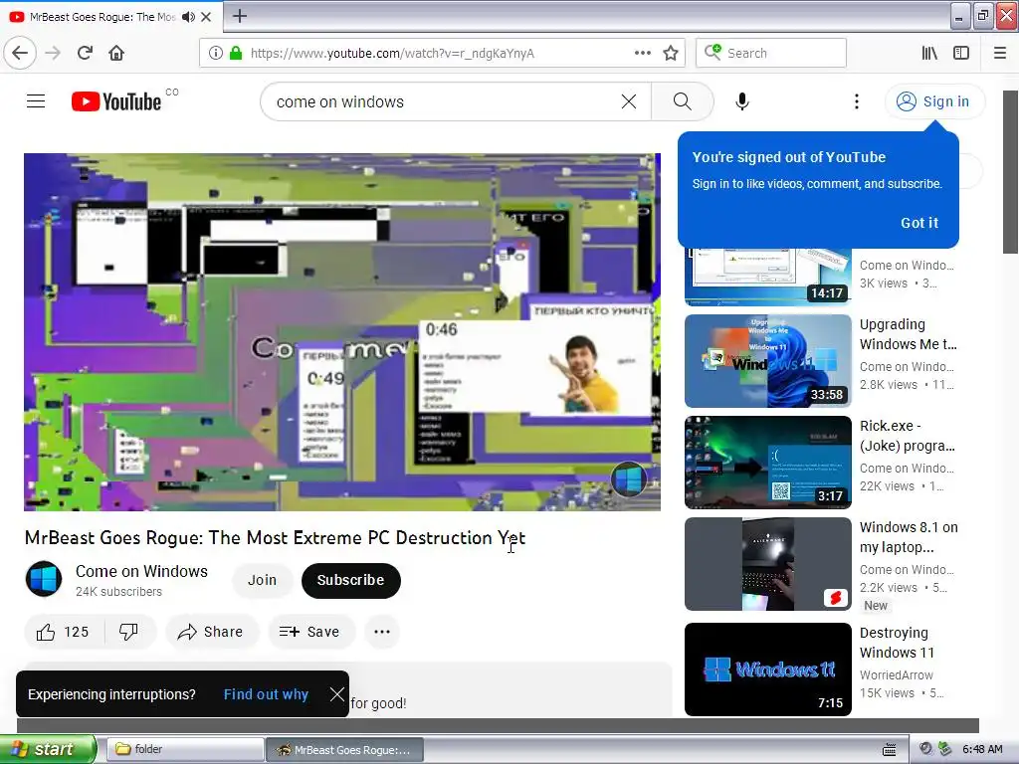Image resolution: width=1019 pixels, height=764 pixels.
Task: Clear the YouTube search text
Action: coord(629,101)
